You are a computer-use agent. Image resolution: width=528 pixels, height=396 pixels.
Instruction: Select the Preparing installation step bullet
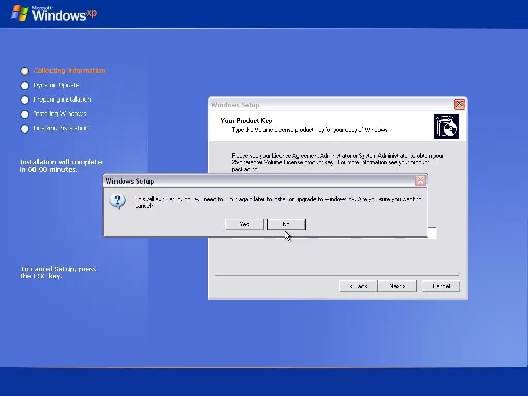pyautogui.click(x=25, y=100)
